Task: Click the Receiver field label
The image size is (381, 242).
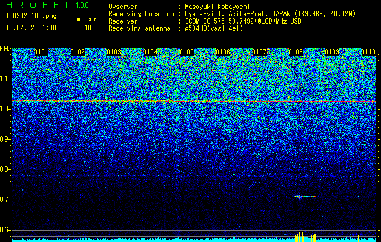Action: [x=123, y=21]
